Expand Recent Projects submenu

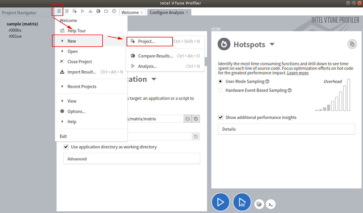coord(91,87)
